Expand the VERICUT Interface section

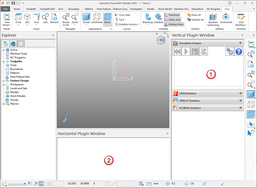240,100
